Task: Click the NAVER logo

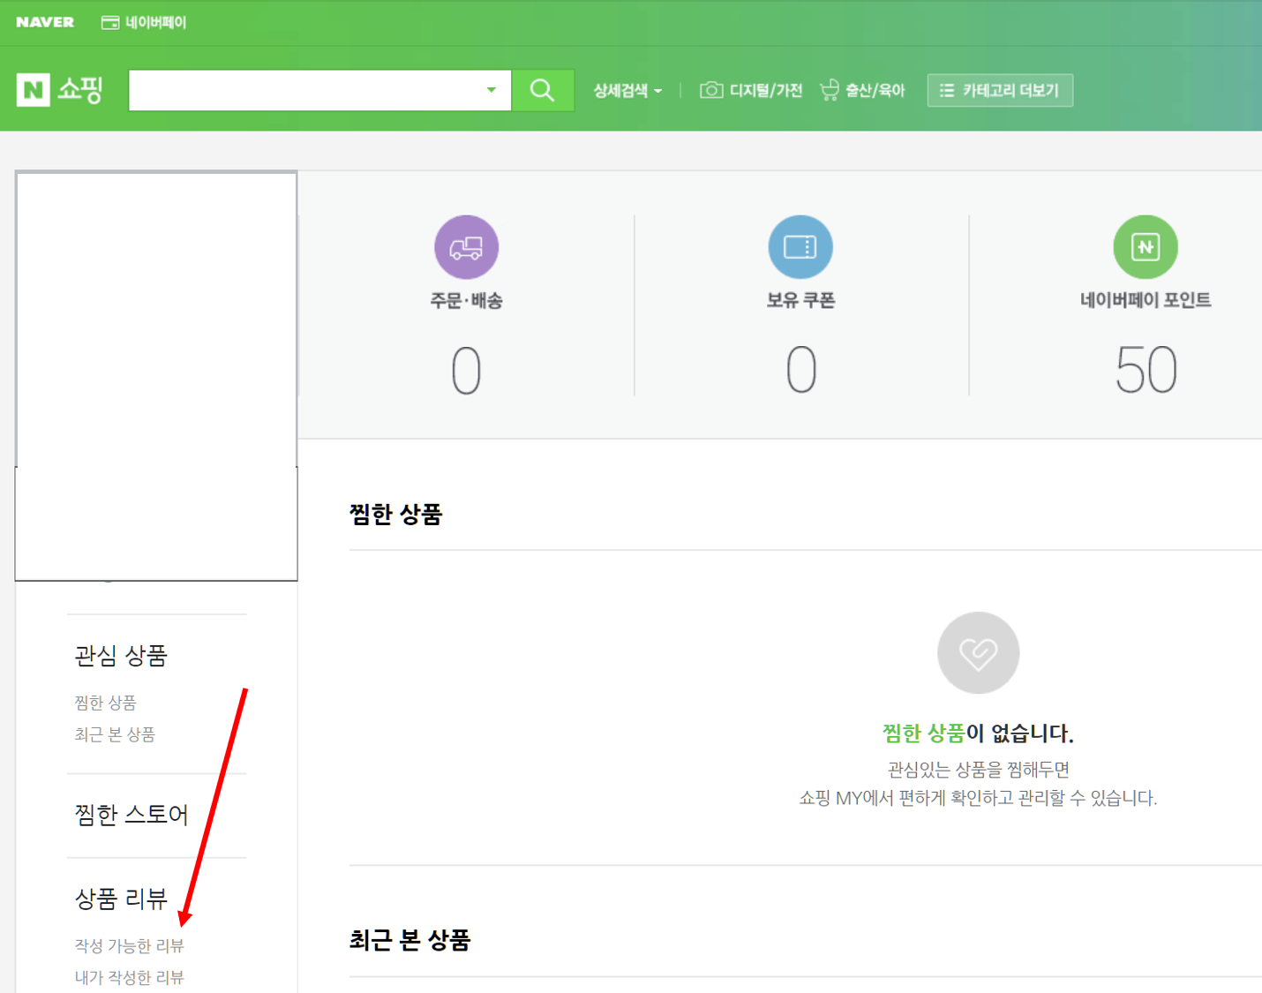Action: pyautogui.click(x=45, y=22)
